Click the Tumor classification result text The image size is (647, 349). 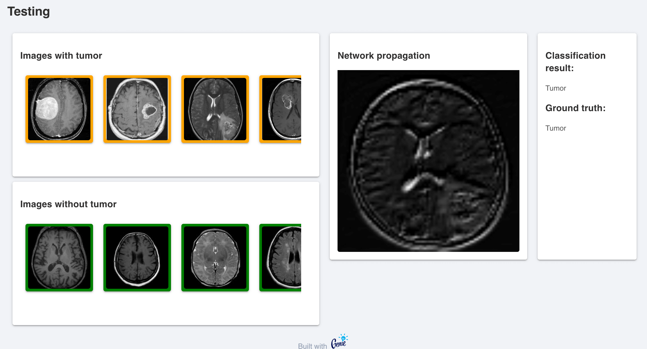tap(556, 88)
